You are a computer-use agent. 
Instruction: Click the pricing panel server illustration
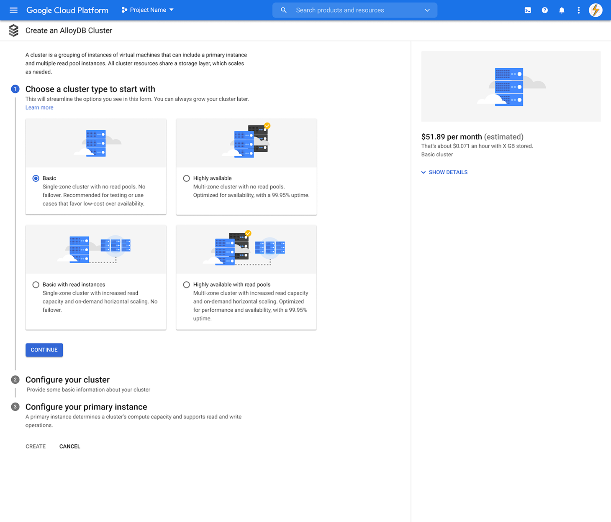(x=511, y=87)
